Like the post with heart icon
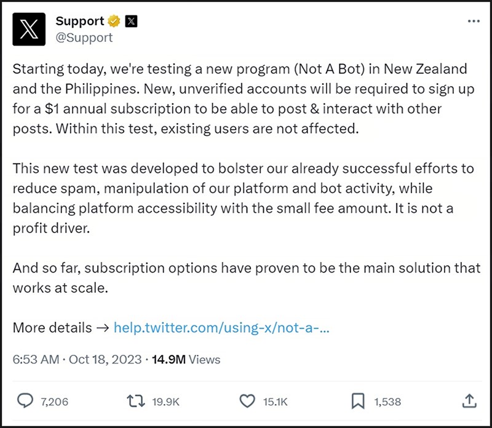 247,401
